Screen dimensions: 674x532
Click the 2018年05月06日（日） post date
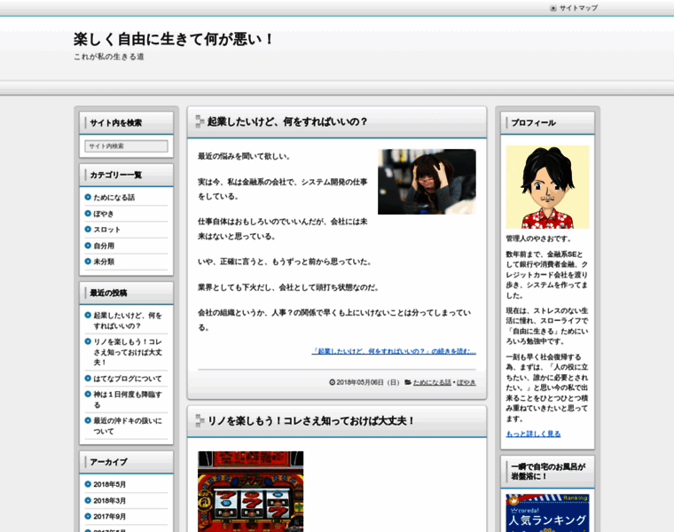(x=367, y=382)
